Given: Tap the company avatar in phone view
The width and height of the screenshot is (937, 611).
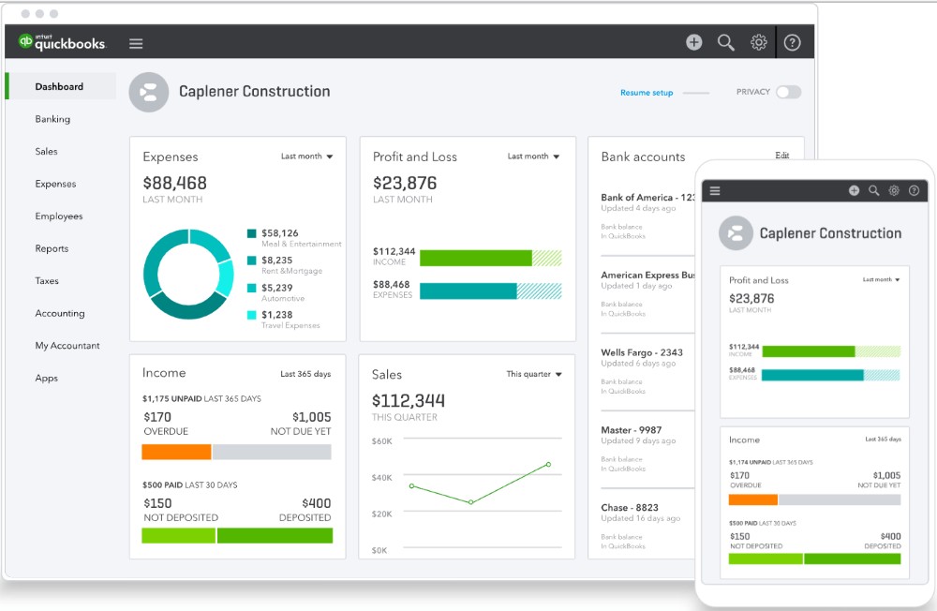Looking at the screenshot, I should (736, 232).
